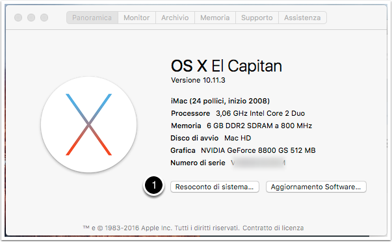Image resolution: width=392 pixels, height=242 pixels.
Task: Open the Contratto di licenza link
Action: [x=273, y=228]
